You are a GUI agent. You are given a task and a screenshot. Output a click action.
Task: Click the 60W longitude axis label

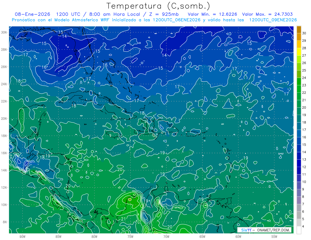[x=238, y=237]
